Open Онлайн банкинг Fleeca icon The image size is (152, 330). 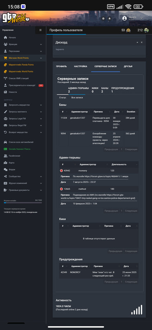[x=5, y=149]
